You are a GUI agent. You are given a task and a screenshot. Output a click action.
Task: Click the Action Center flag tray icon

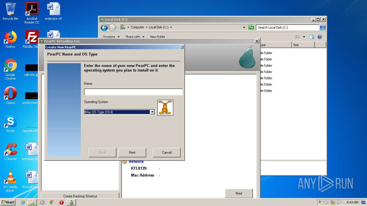tap(340, 202)
